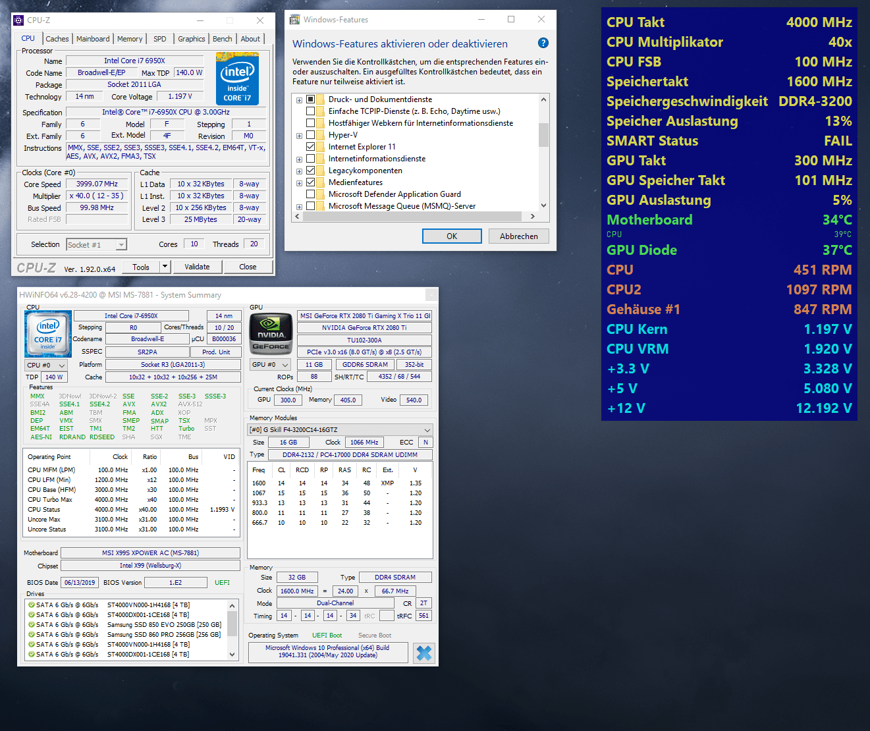
Task: Open the About tab in CPU-Z
Action: point(250,39)
